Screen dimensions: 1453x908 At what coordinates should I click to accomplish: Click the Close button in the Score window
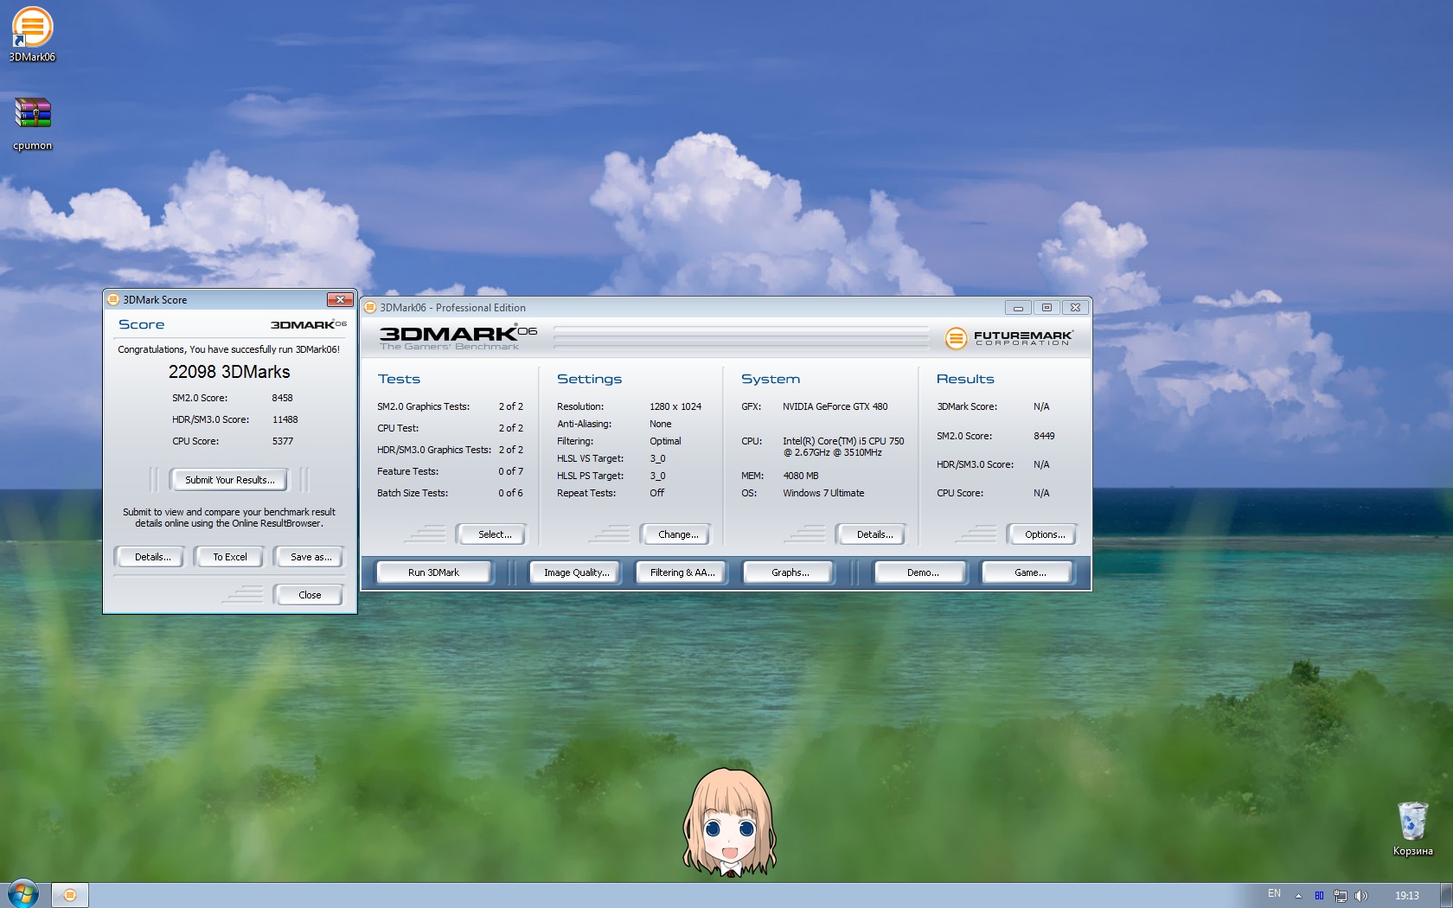(x=310, y=595)
